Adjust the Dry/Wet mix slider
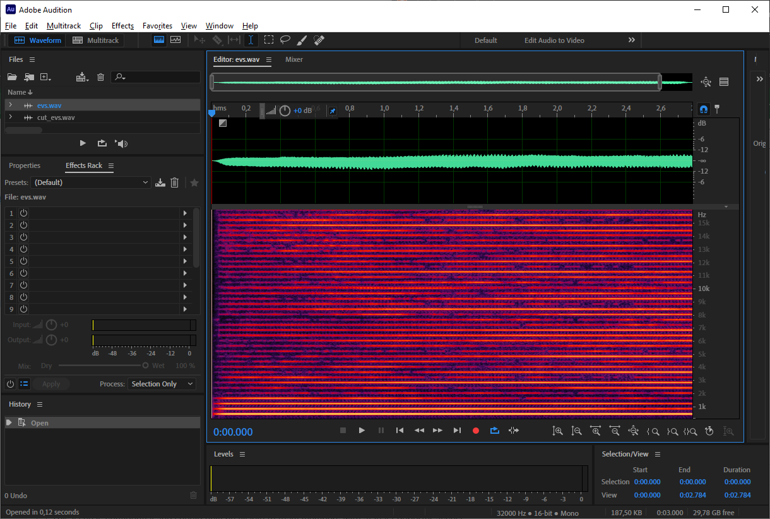The width and height of the screenshot is (770, 519). click(x=145, y=366)
